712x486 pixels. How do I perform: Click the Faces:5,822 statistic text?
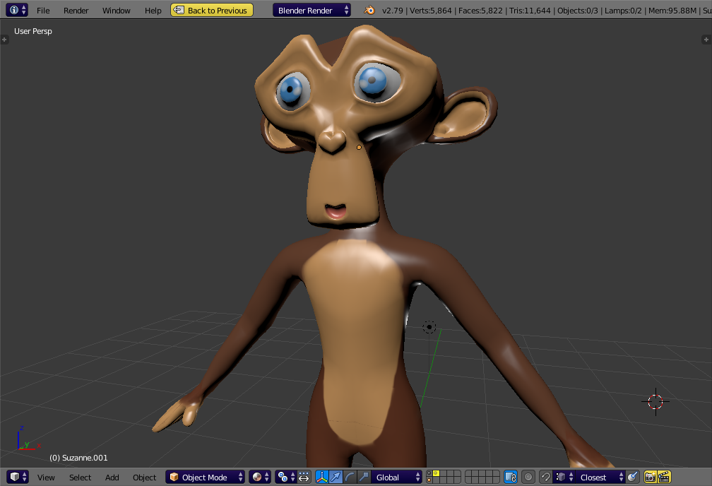480,11
